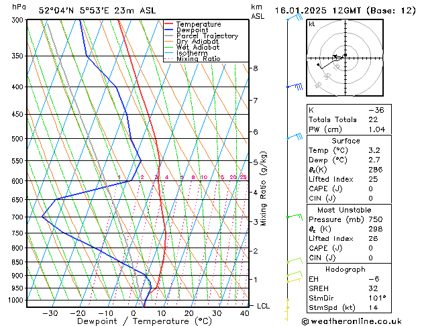Select the 'Dry Adiabat' legend entry
422x326 pixels.
[x=197, y=42]
